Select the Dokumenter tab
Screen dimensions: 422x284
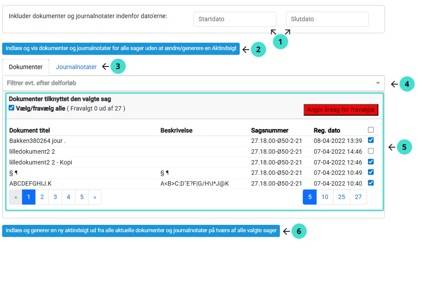tap(26, 67)
